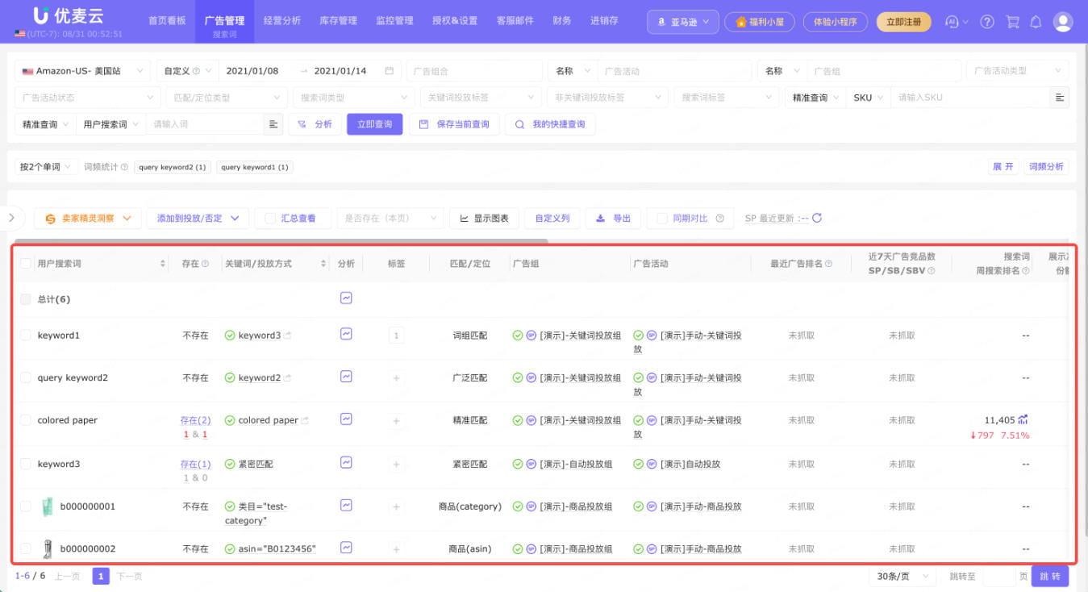The width and height of the screenshot is (1088, 592).
Task: Open the user avatar profile icon
Action: click(x=1063, y=22)
